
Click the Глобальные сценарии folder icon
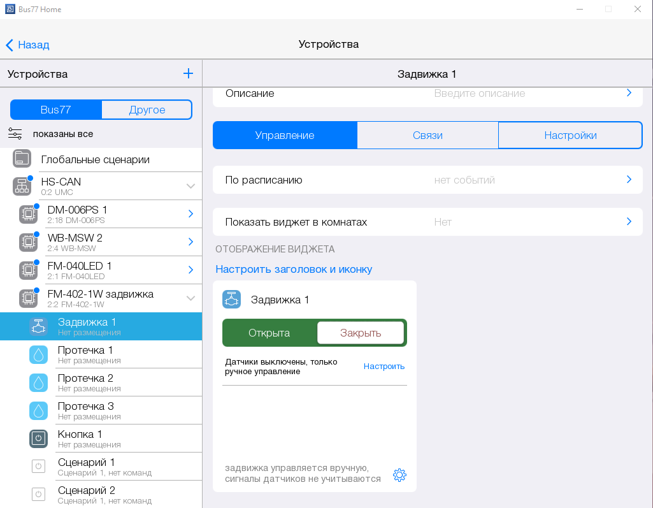pyautogui.click(x=22, y=159)
